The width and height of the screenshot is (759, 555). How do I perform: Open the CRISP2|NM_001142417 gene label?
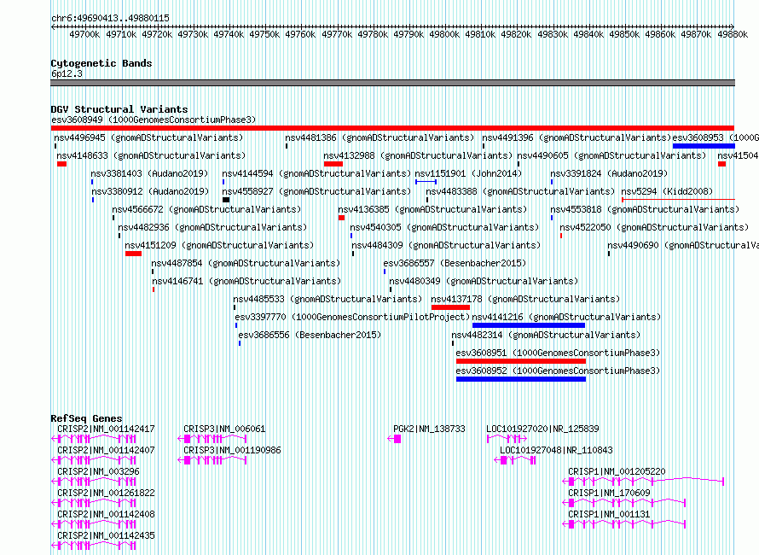[x=106, y=429]
